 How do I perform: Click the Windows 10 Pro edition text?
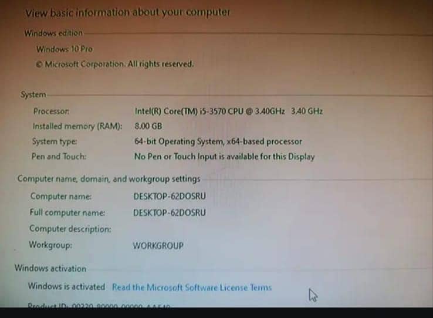[x=65, y=49]
